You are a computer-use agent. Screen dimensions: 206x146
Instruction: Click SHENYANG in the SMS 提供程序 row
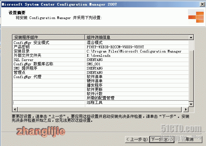(94, 68)
